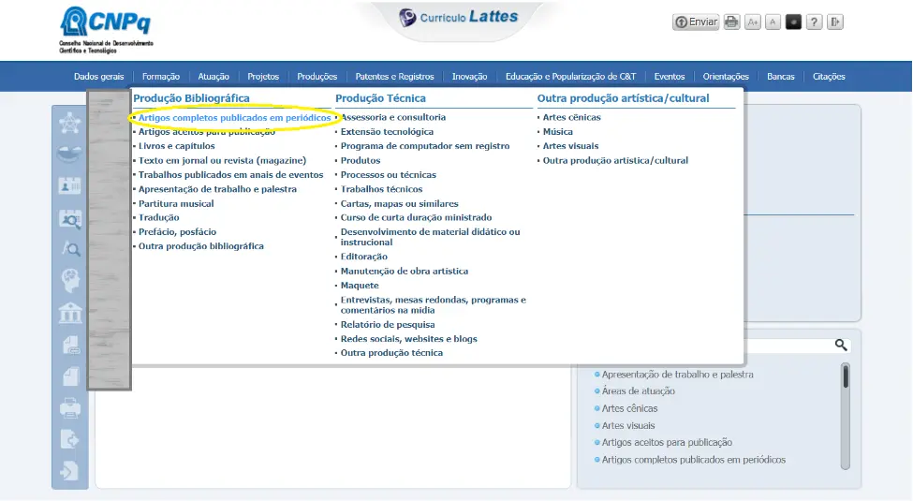Click the Enviar upload button
Viewport: 913px width, 501px height.
(x=695, y=22)
